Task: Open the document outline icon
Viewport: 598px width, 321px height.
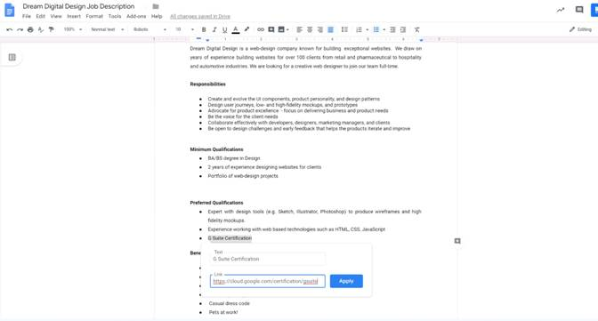Action: 12,57
